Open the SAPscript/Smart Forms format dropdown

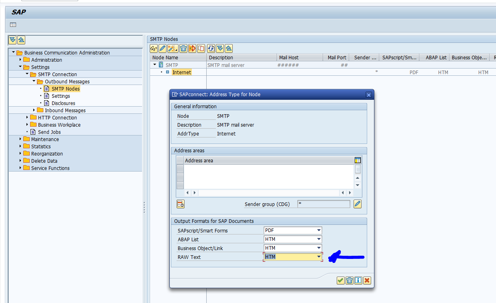319,230
